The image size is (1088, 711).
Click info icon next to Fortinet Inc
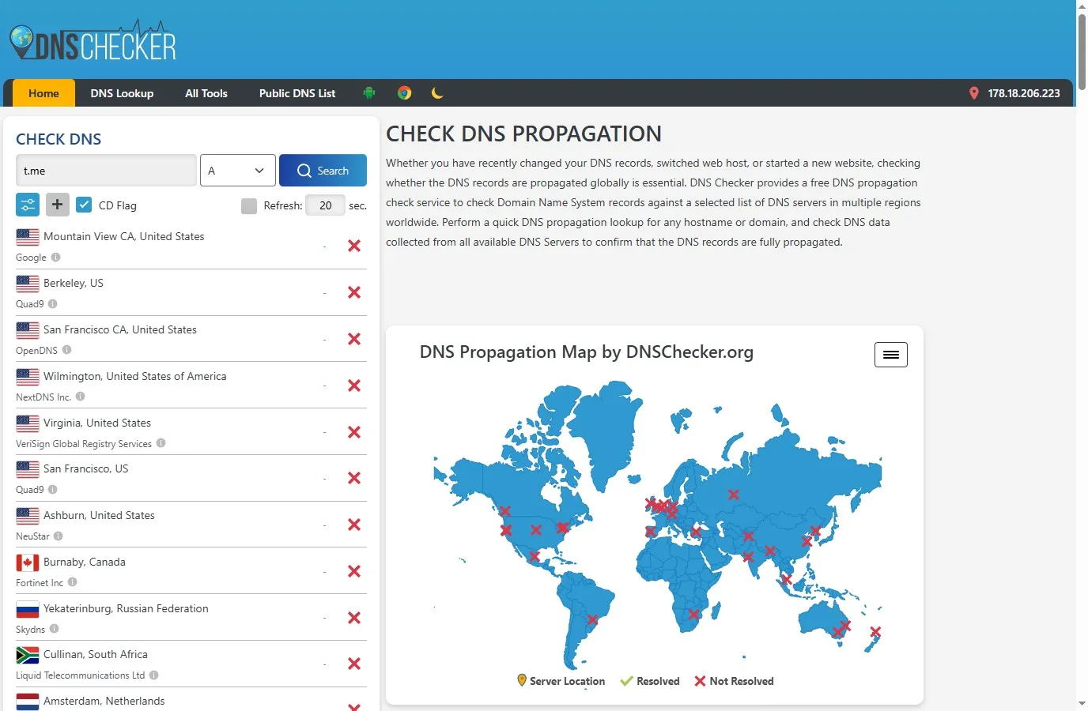(72, 582)
